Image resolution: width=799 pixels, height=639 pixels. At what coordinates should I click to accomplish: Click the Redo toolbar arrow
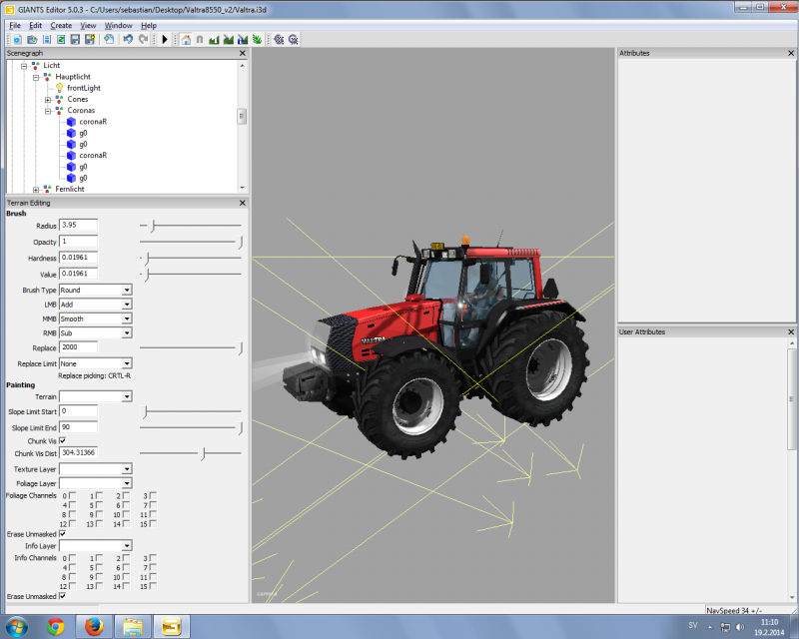tap(143, 39)
